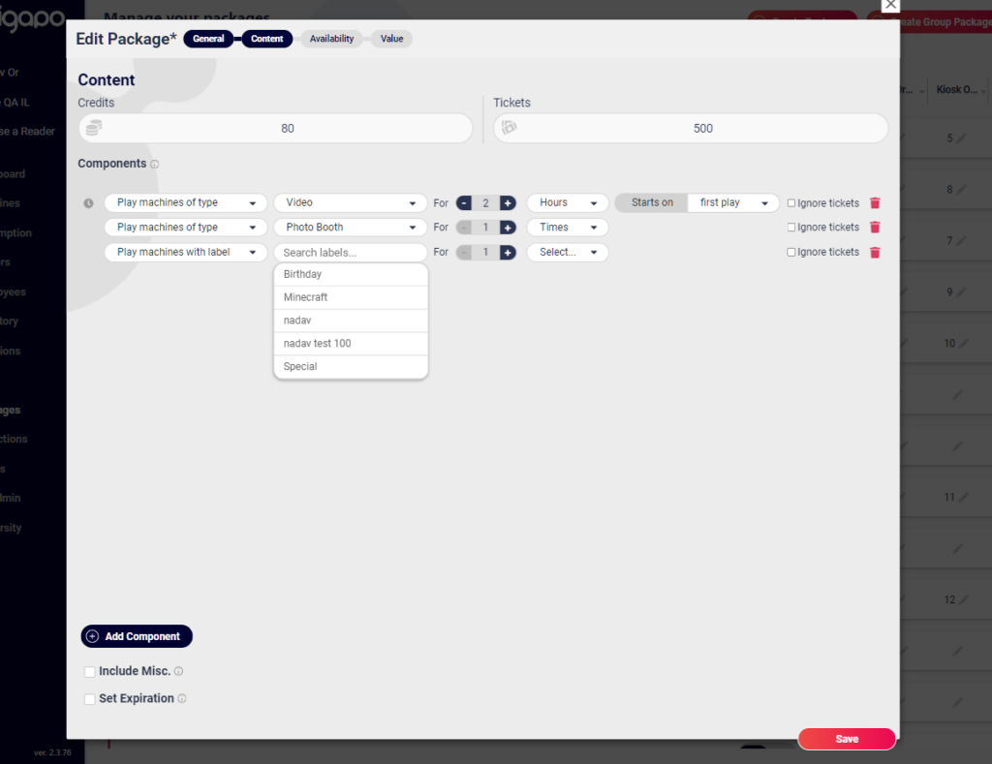
Task: Open the 'first play' Starts on dropdown
Action: click(x=732, y=202)
